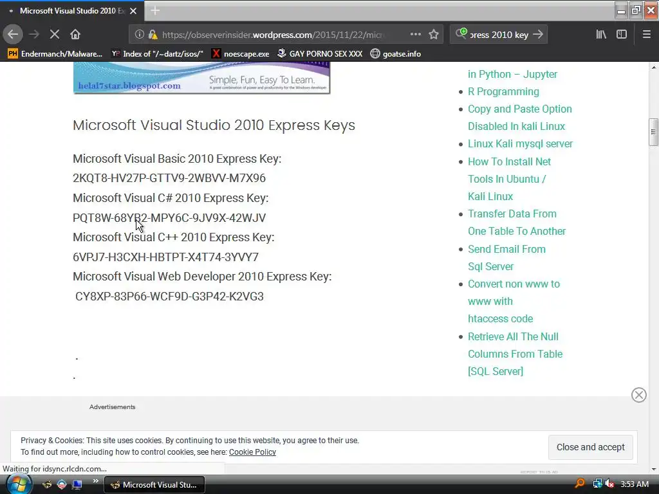Open the Firefox home page
The width and height of the screenshot is (659, 494).
click(x=75, y=35)
